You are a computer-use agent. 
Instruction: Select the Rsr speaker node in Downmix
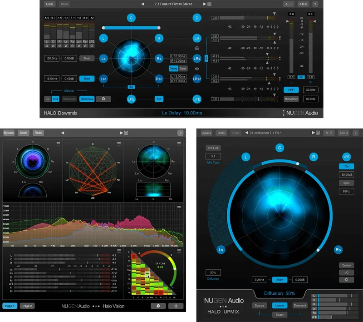(x=159, y=79)
